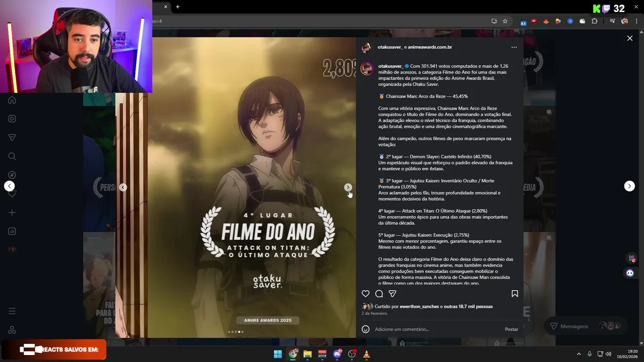The image size is (644, 362).
Task: Open VLC media player from the taskbar
Action: pyautogui.click(x=366, y=354)
